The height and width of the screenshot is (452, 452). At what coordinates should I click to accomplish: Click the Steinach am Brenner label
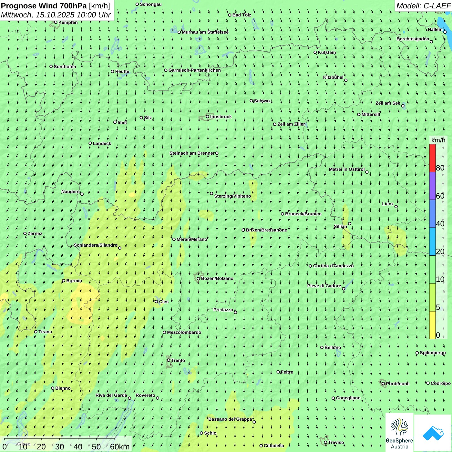(x=192, y=153)
